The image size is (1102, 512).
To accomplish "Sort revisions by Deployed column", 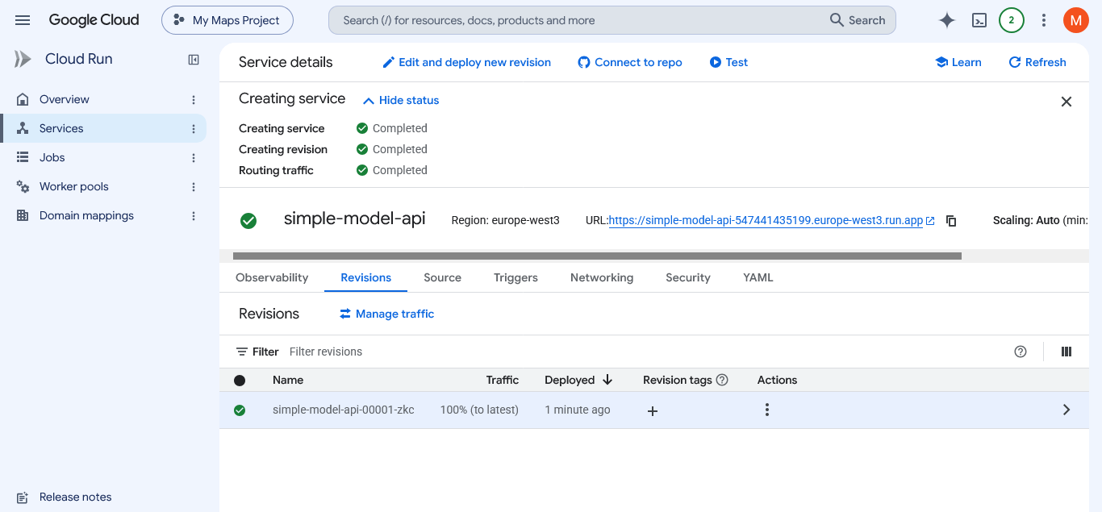I will point(578,380).
